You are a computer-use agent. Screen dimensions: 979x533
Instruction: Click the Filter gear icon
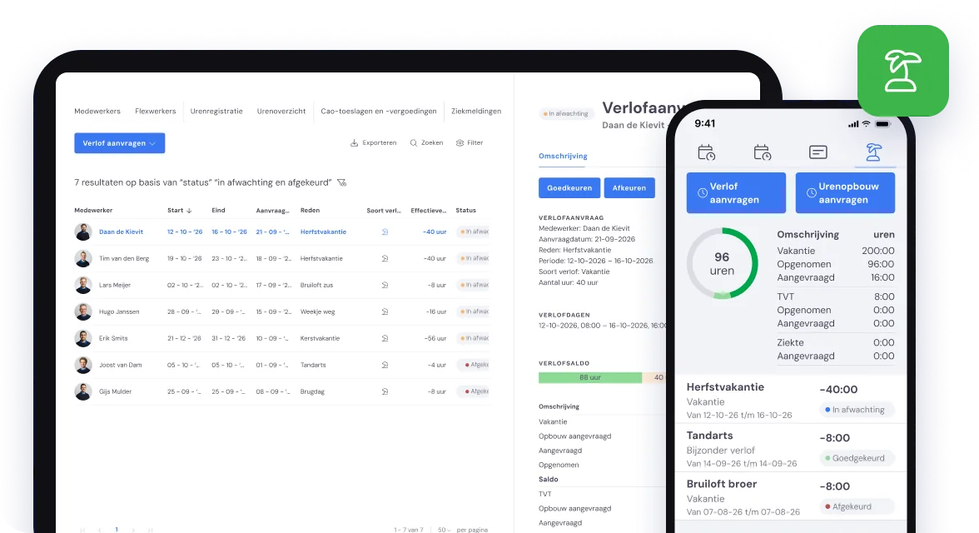point(460,143)
